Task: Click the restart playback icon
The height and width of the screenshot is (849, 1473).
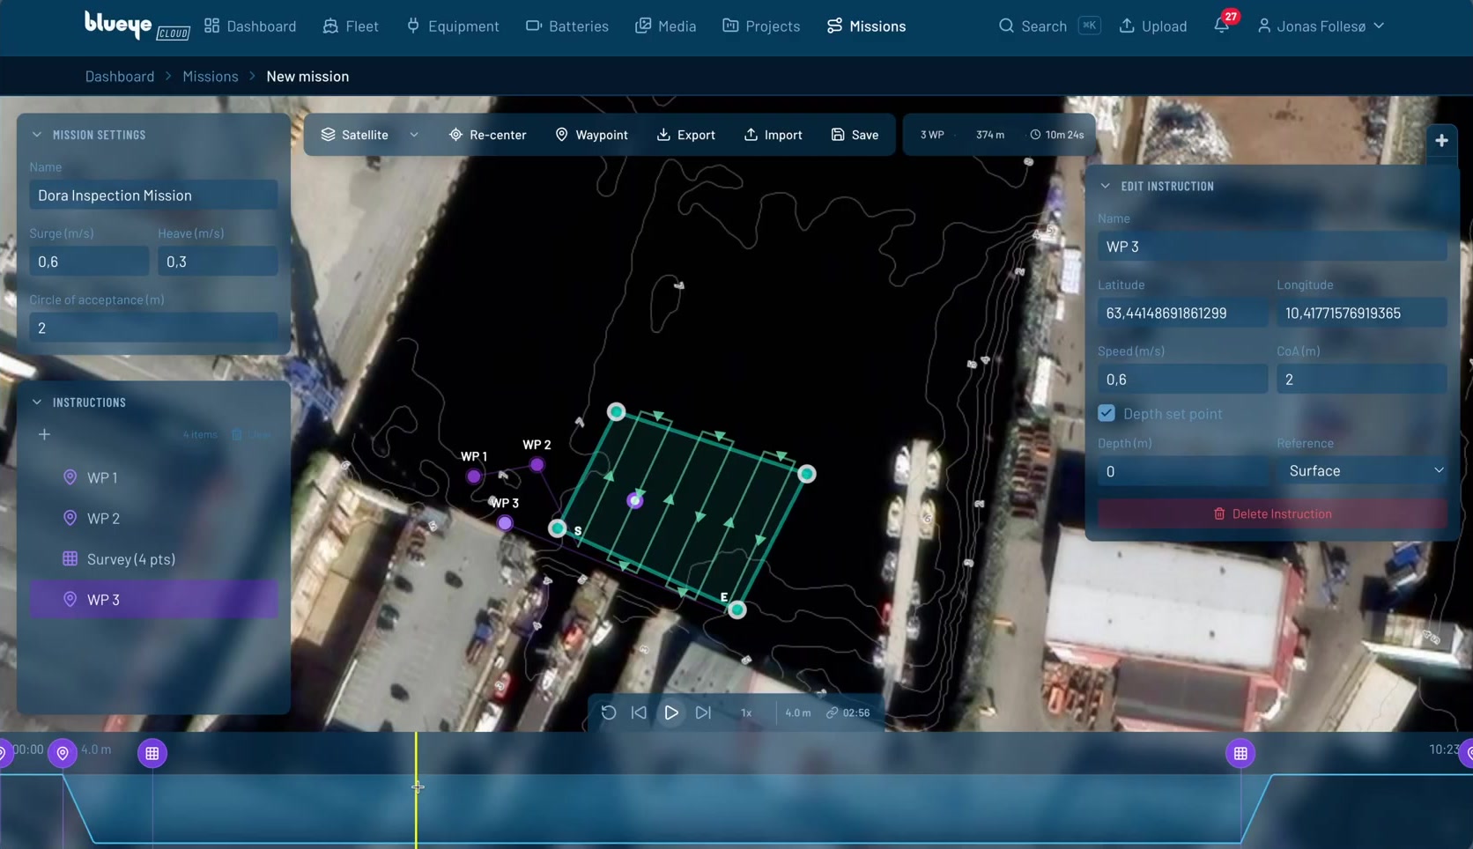Action: coord(609,712)
